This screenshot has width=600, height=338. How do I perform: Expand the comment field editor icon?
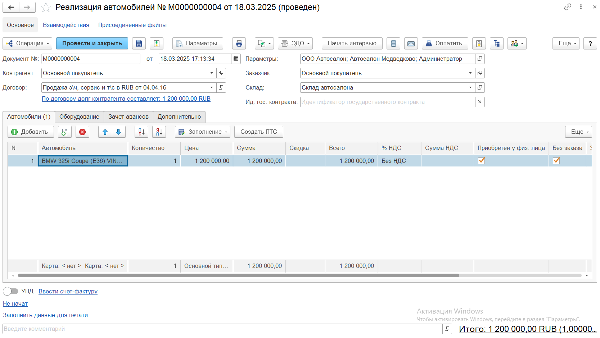[x=447, y=329]
